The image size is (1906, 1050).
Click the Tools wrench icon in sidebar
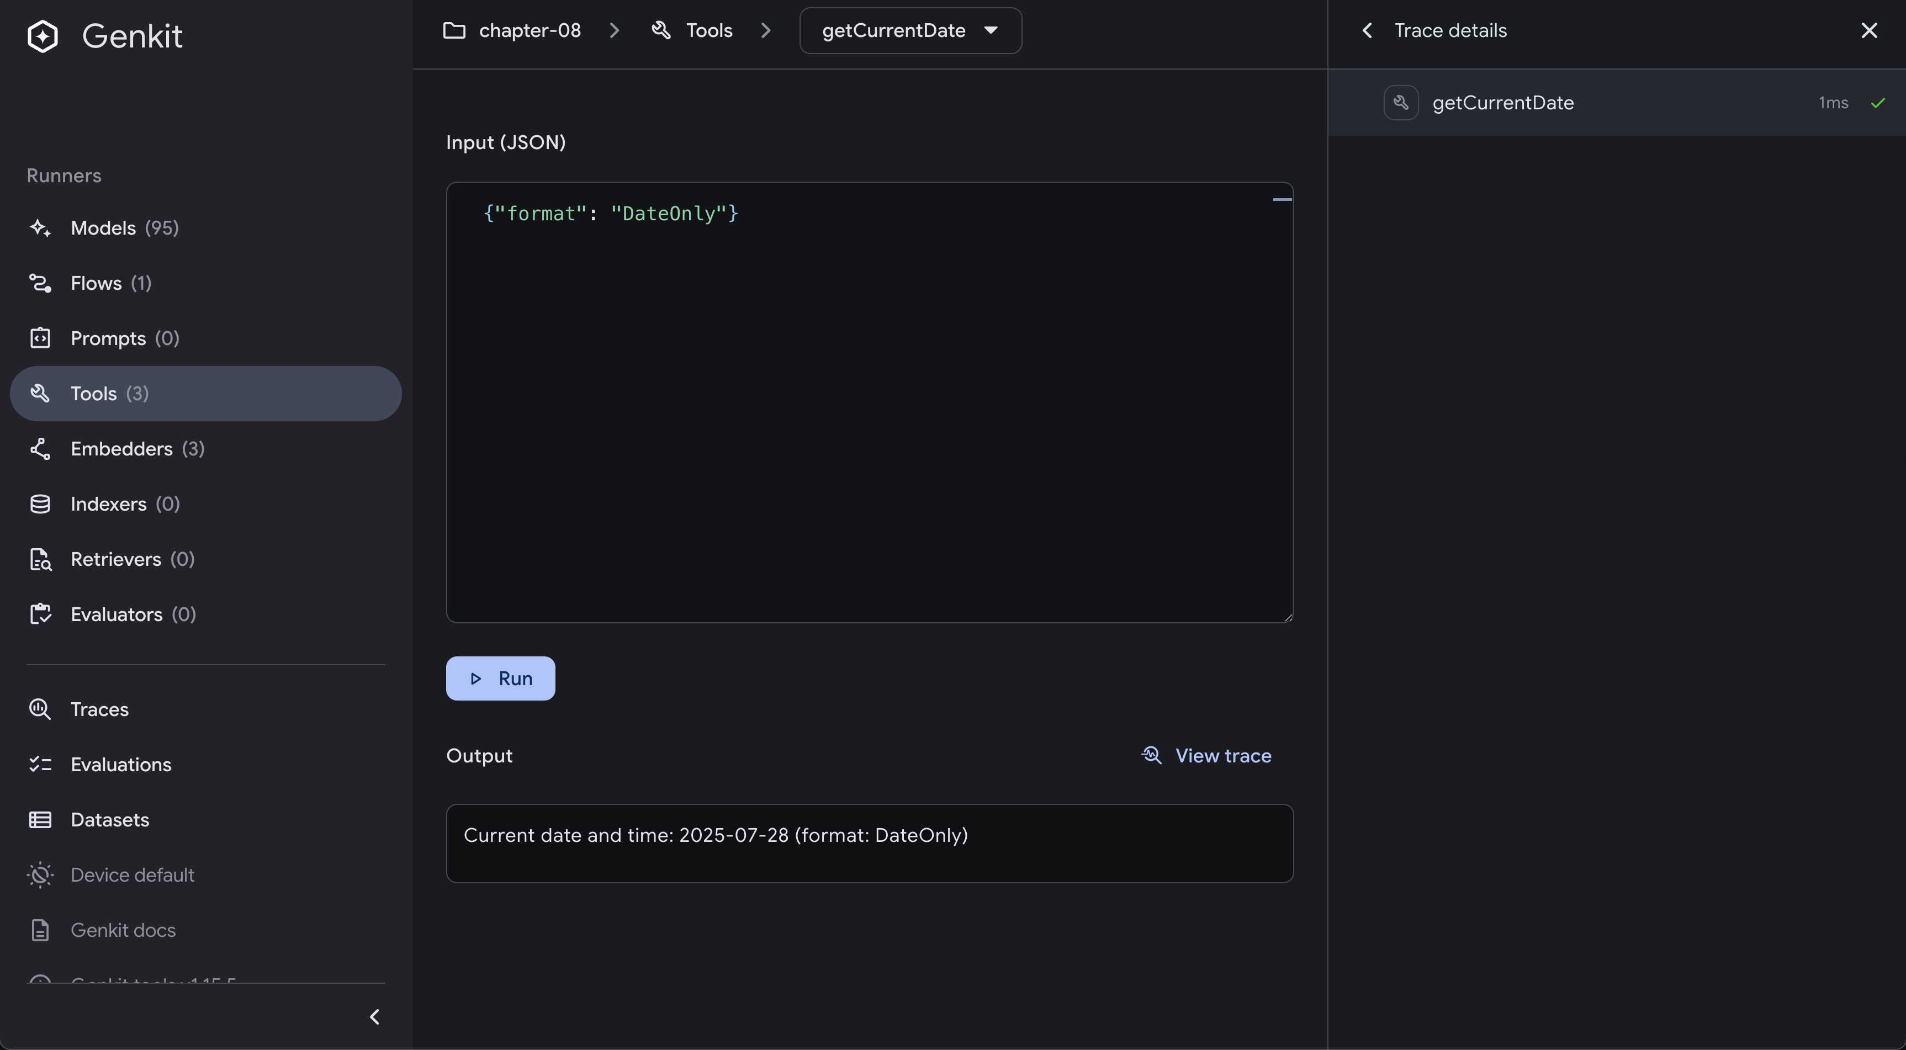[40, 394]
